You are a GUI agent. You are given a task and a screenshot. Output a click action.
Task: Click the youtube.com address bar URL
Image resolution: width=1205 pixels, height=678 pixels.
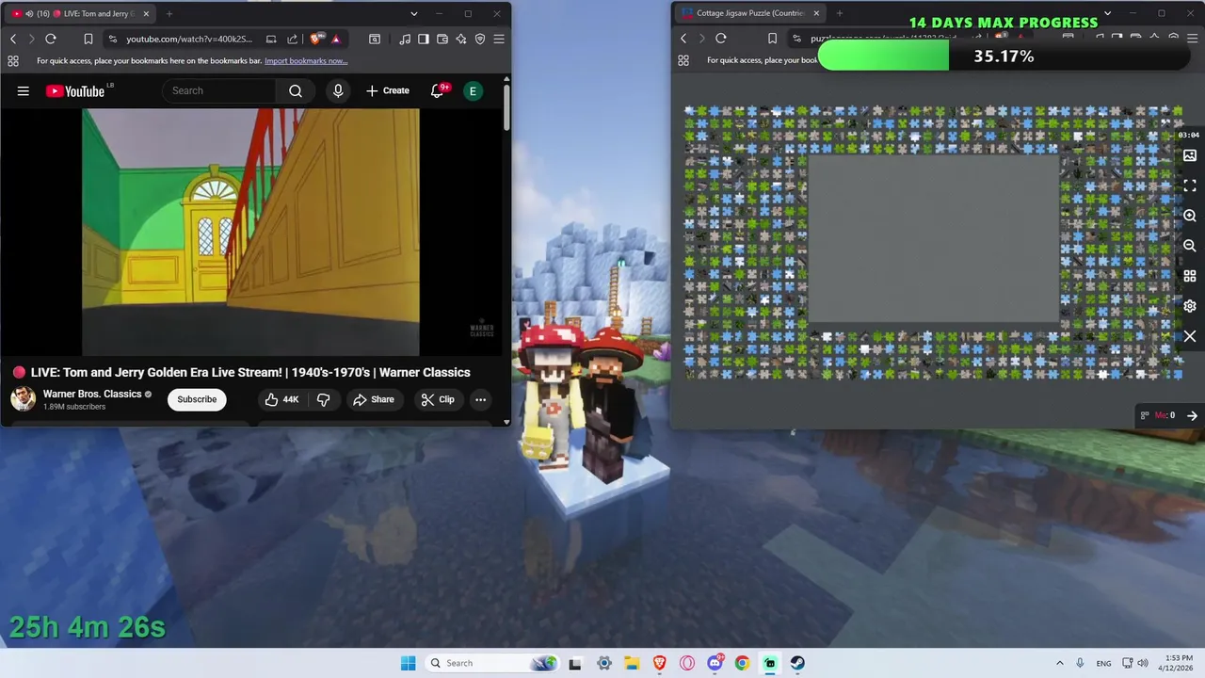pyautogui.click(x=189, y=39)
